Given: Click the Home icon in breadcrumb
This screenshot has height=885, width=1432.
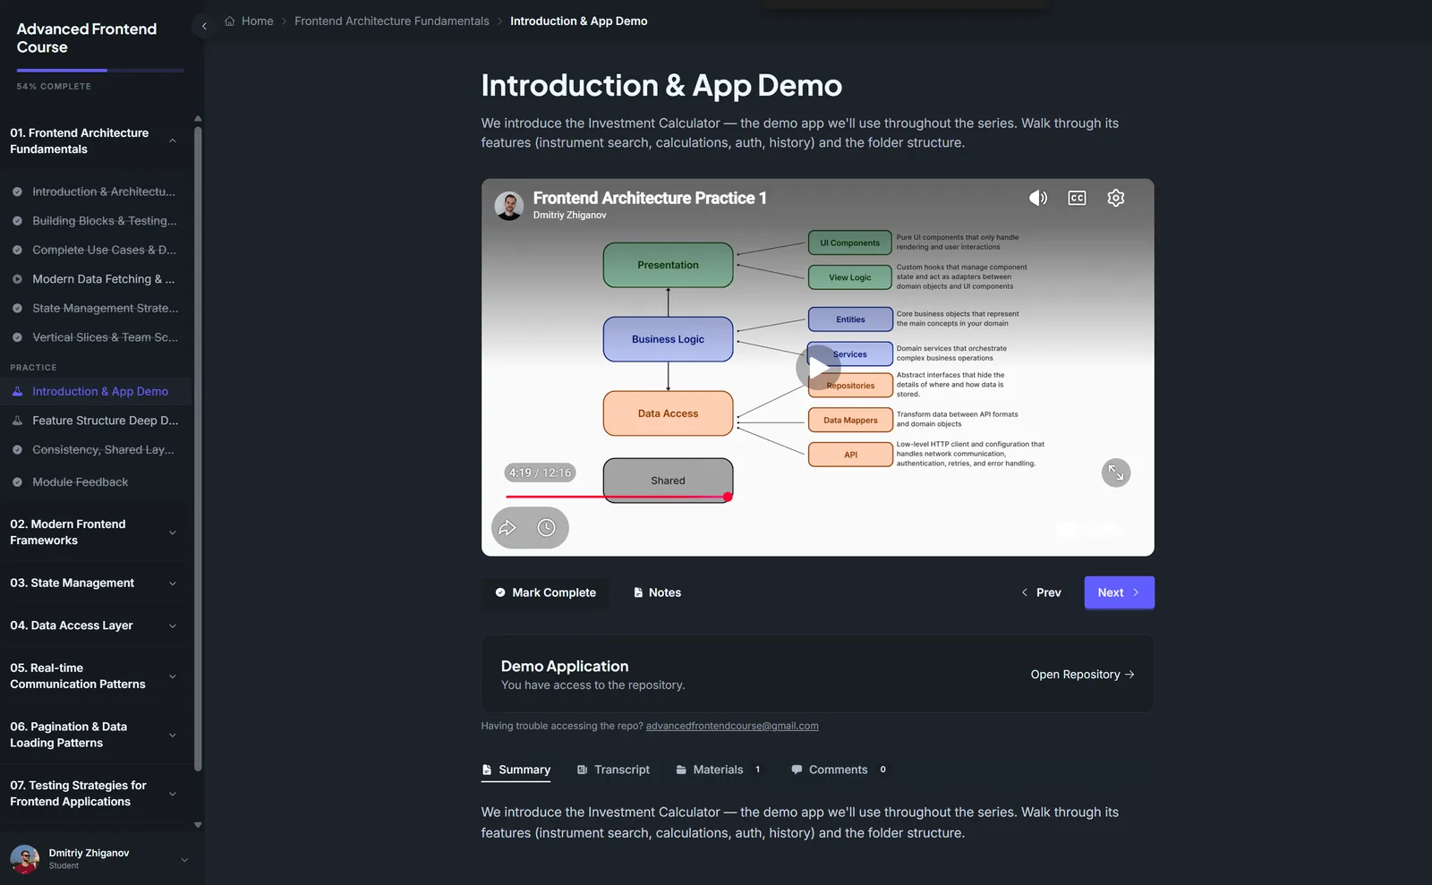Looking at the screenshot, I should click(x=230, y=21).
